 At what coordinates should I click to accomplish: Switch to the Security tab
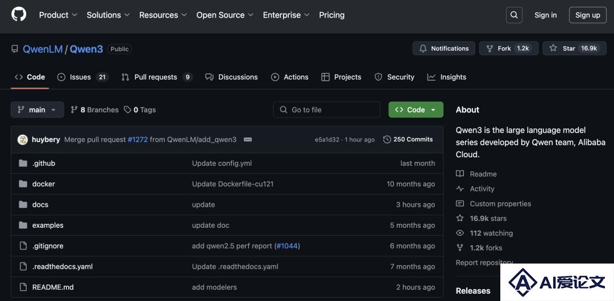click(x=395, y=77)
